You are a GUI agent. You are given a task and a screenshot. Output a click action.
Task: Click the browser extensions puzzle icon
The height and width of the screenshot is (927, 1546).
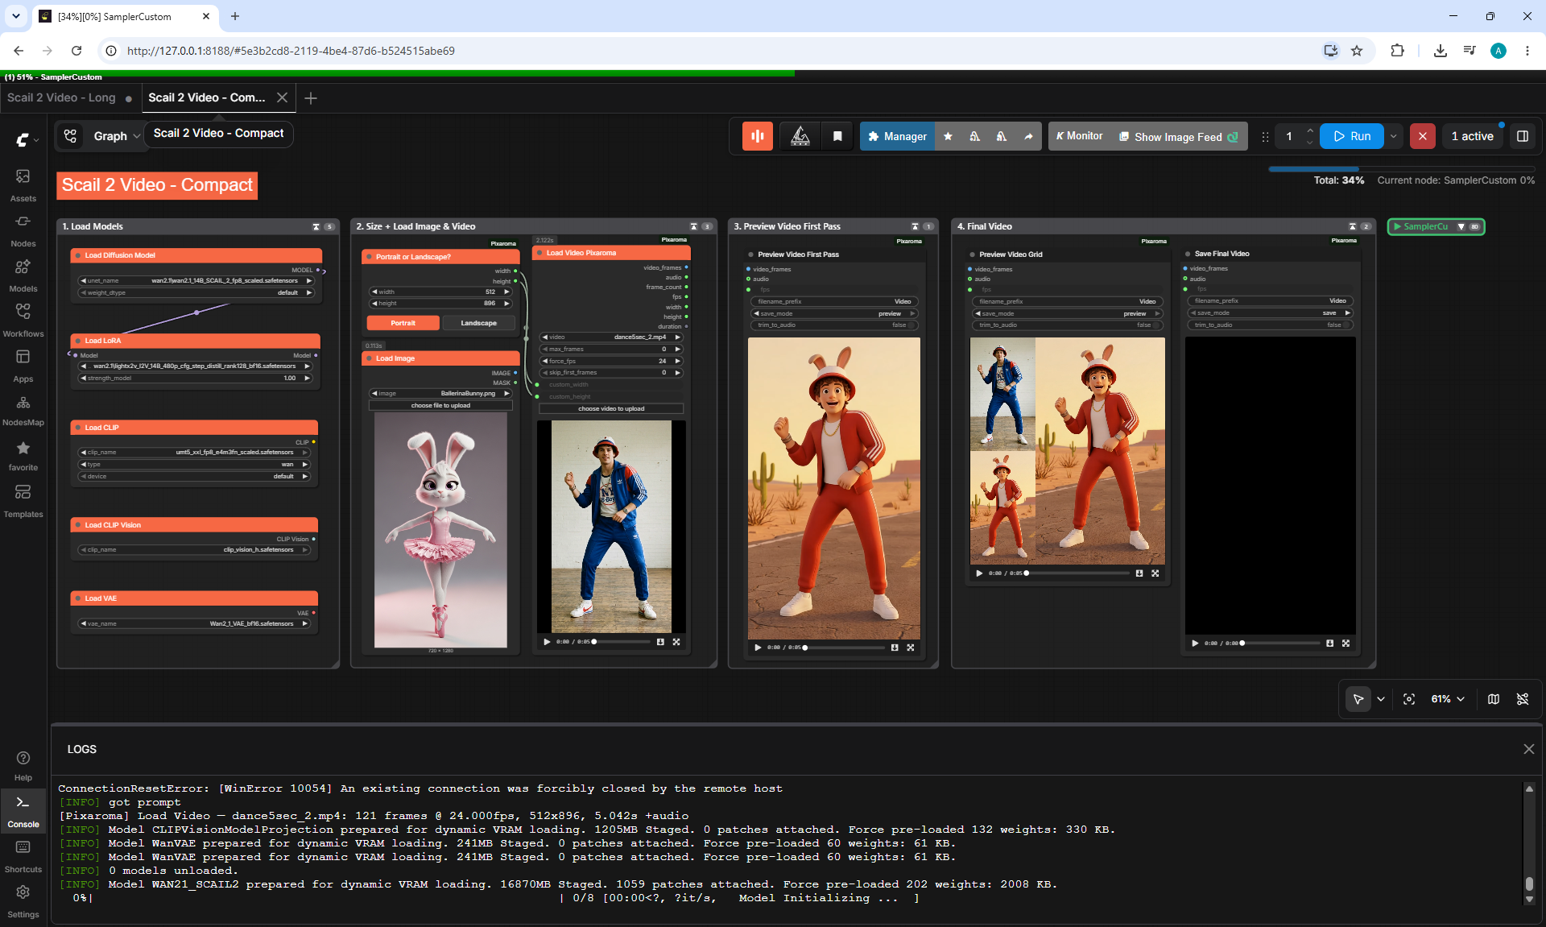1397,51
